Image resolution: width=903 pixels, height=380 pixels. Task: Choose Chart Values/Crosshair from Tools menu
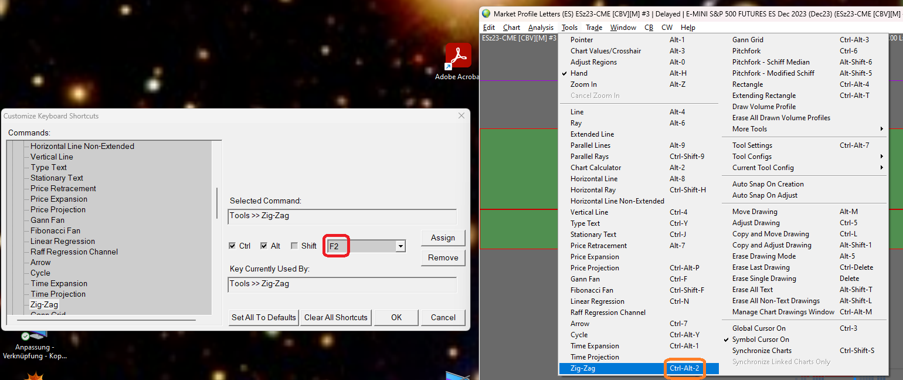[x=639, y=51]
